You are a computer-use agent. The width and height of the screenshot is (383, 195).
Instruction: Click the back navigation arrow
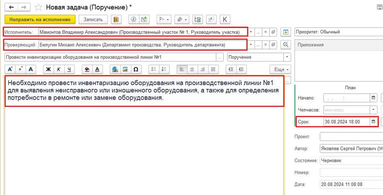(x=11, y=7)
